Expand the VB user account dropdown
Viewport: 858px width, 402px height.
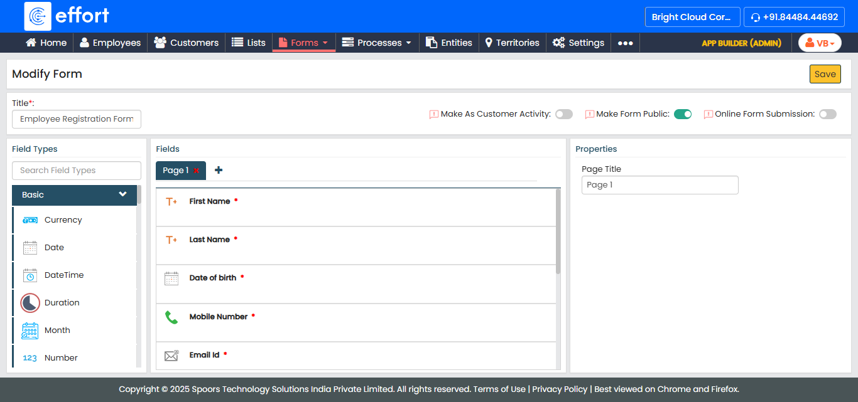(x=820, y=43)
